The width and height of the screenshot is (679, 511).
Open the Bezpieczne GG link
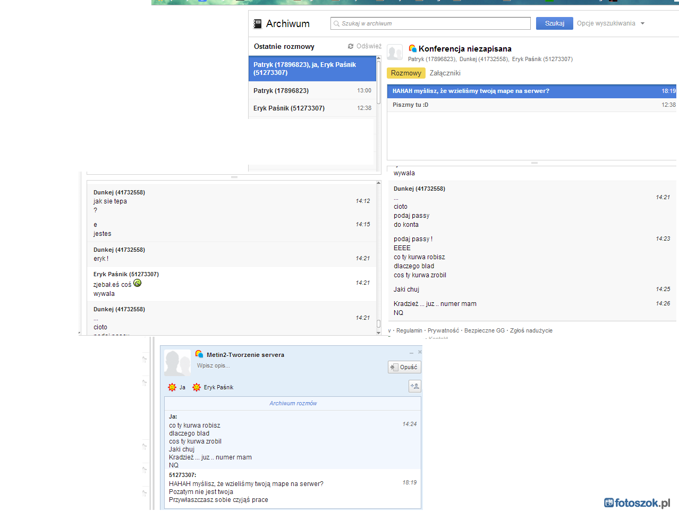(485, 330)
